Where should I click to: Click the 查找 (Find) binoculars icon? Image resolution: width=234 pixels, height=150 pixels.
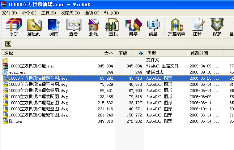point(112,25)
